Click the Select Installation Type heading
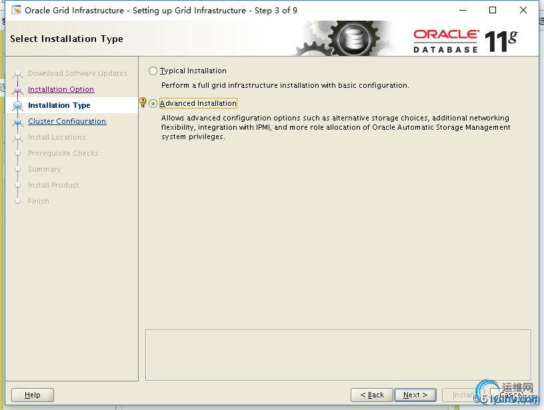 click(67, 39)
